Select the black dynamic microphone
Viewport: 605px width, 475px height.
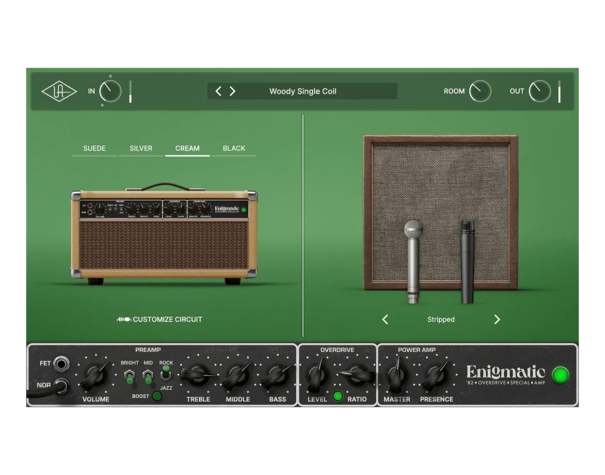click(467, 262)
